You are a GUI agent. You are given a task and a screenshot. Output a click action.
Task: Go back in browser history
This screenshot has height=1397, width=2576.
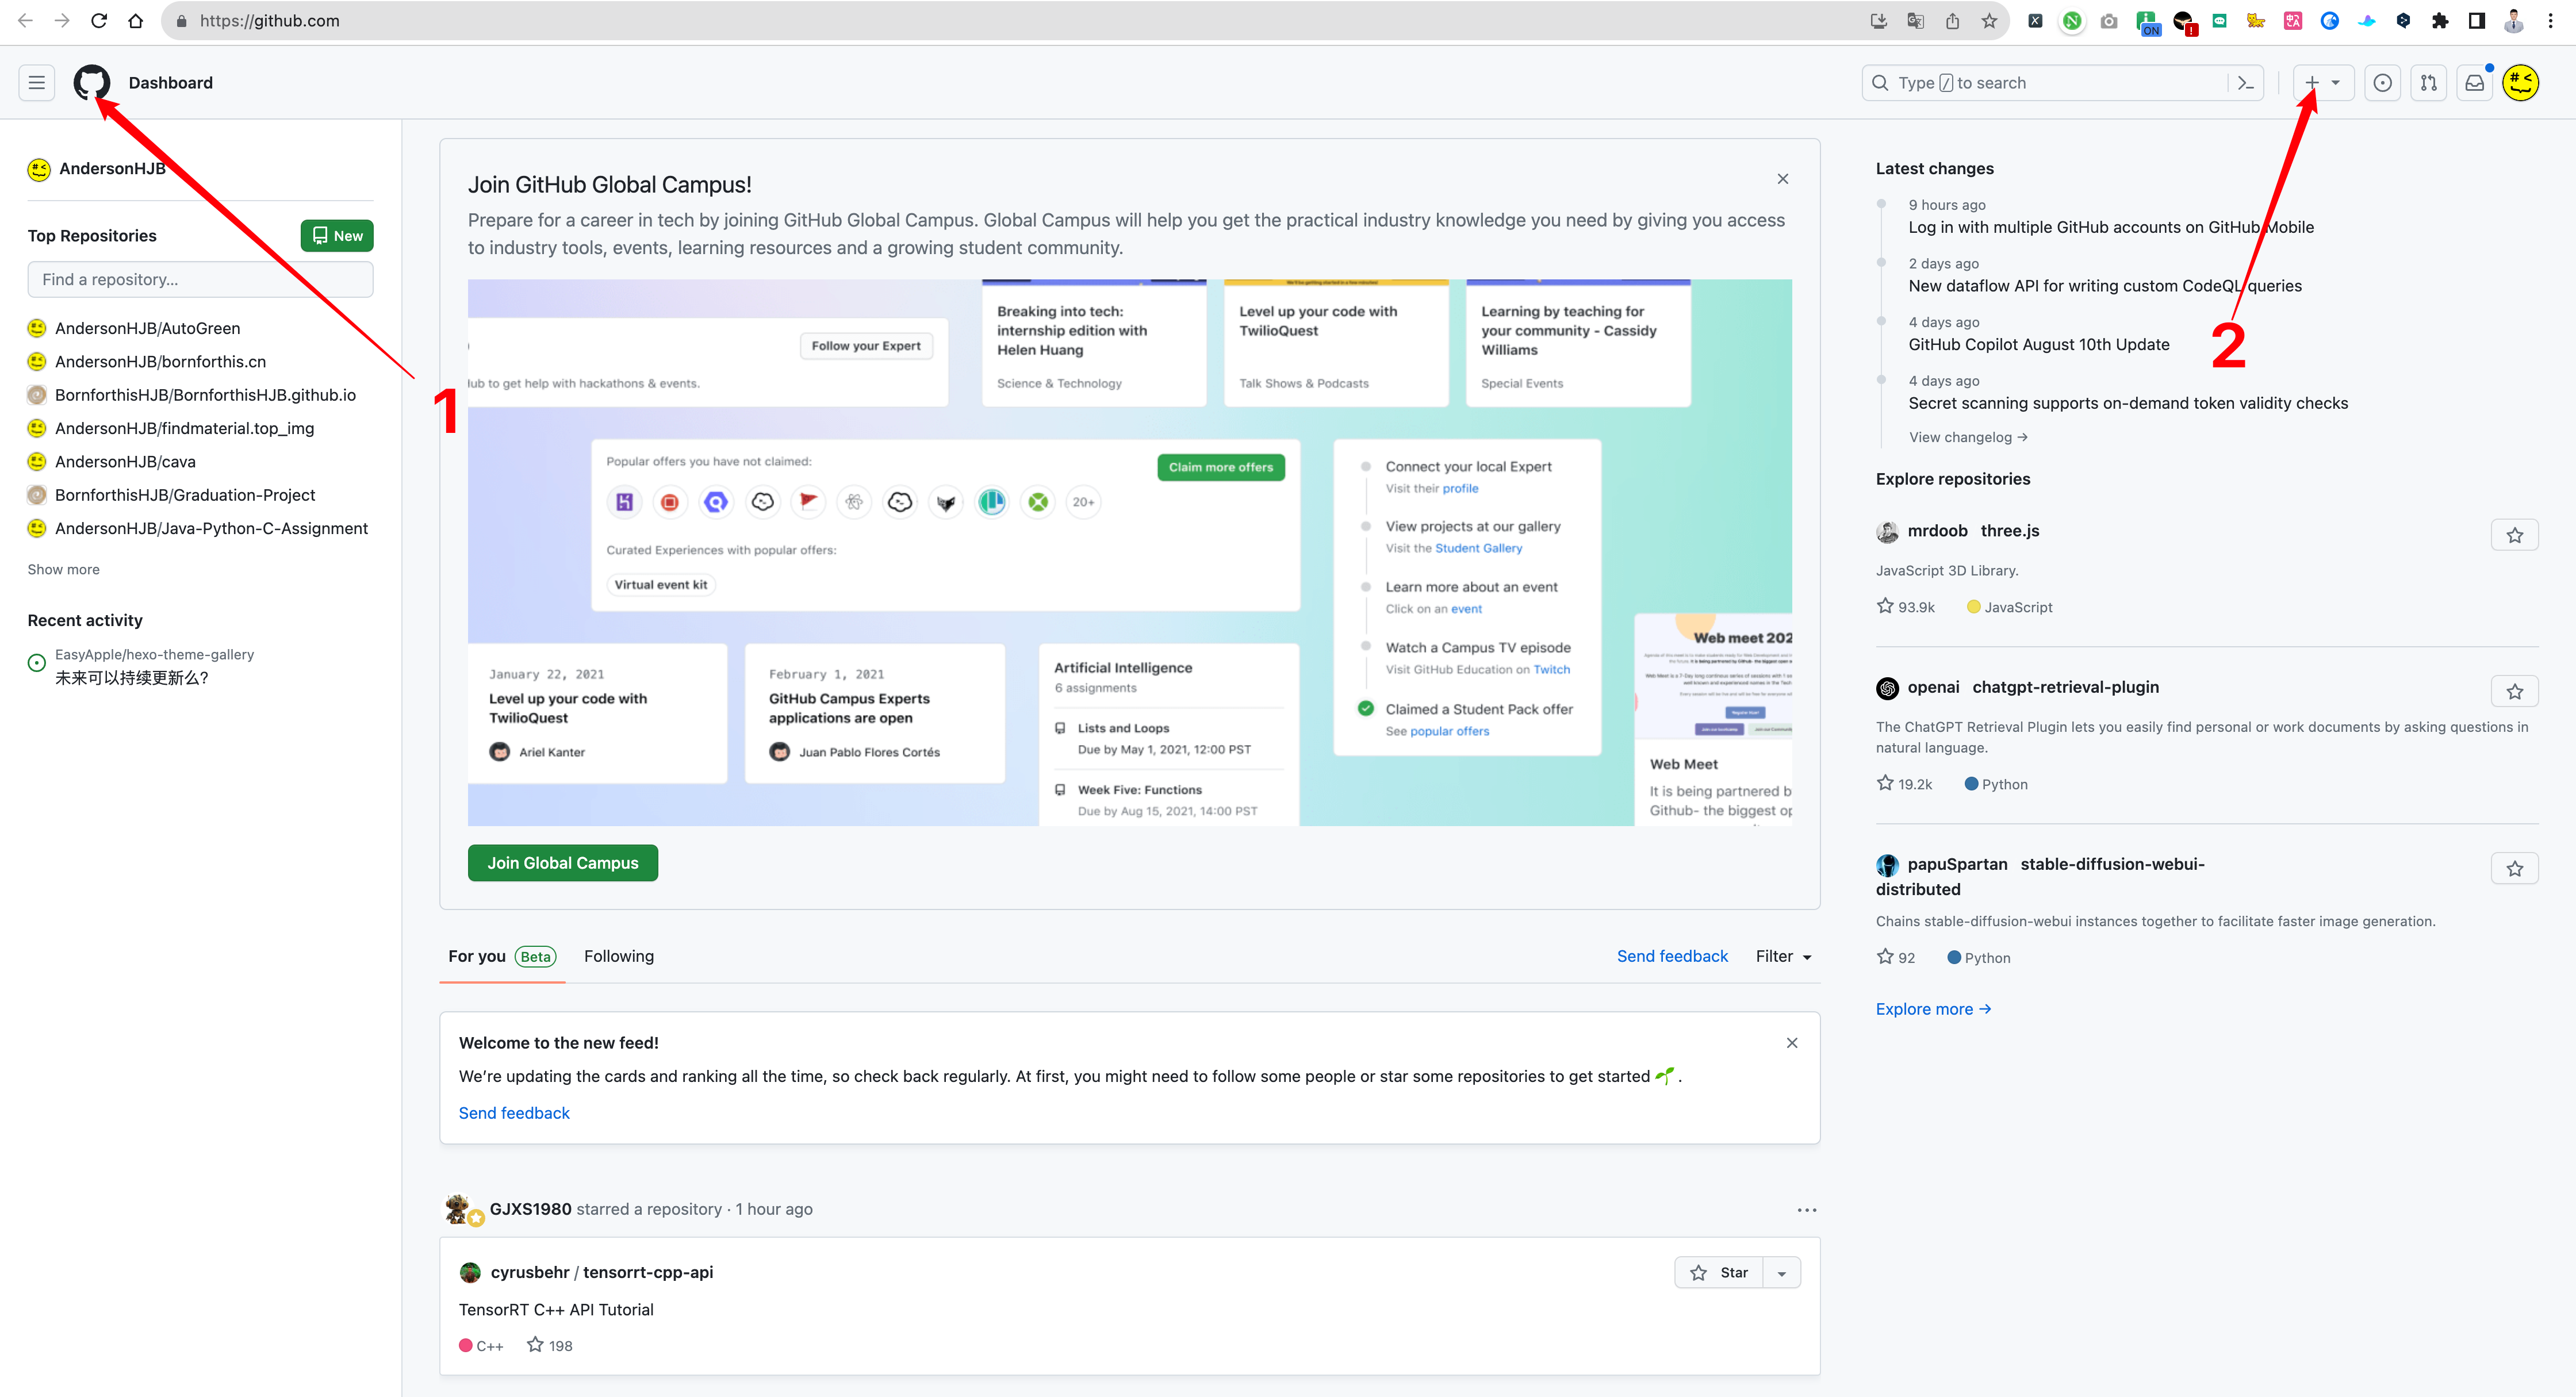pos(26,21)
